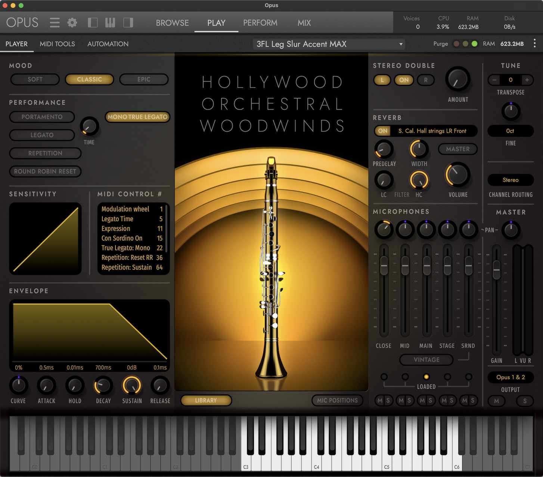Select Stereo Double L channel
The image size is (543, 477).
tap(382, 80)
